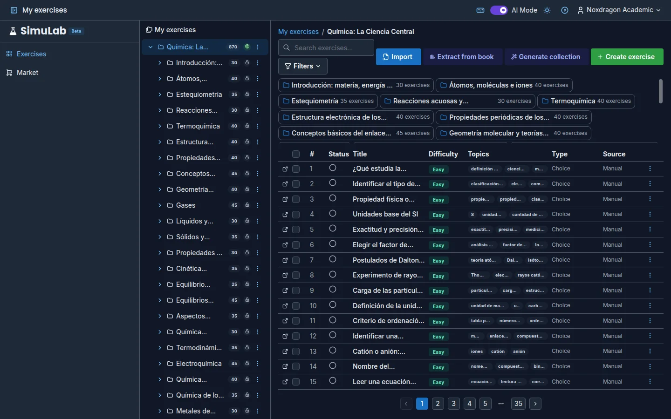The width and height of the screenshot is (671, 419).
Task: Focus the Search exercises input field
Action: (326, 47)
